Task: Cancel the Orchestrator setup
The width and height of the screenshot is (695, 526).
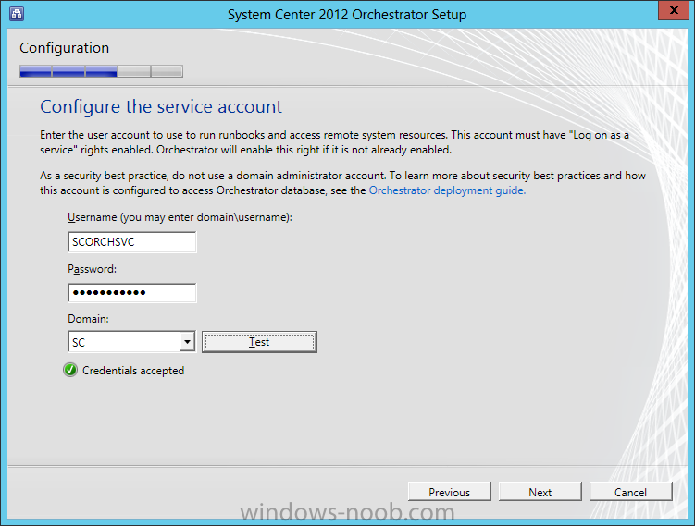Action: tap(630, 492)
